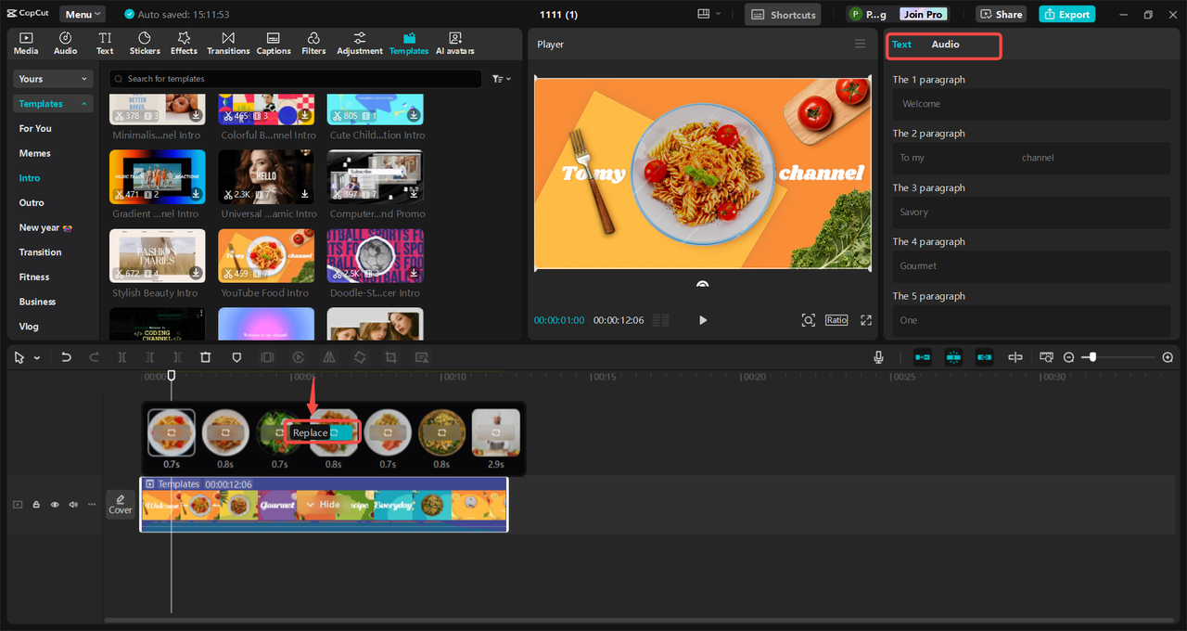1187x631 pixels.
Task: Toggle preview axis
Action: (x=1015, y=357)
